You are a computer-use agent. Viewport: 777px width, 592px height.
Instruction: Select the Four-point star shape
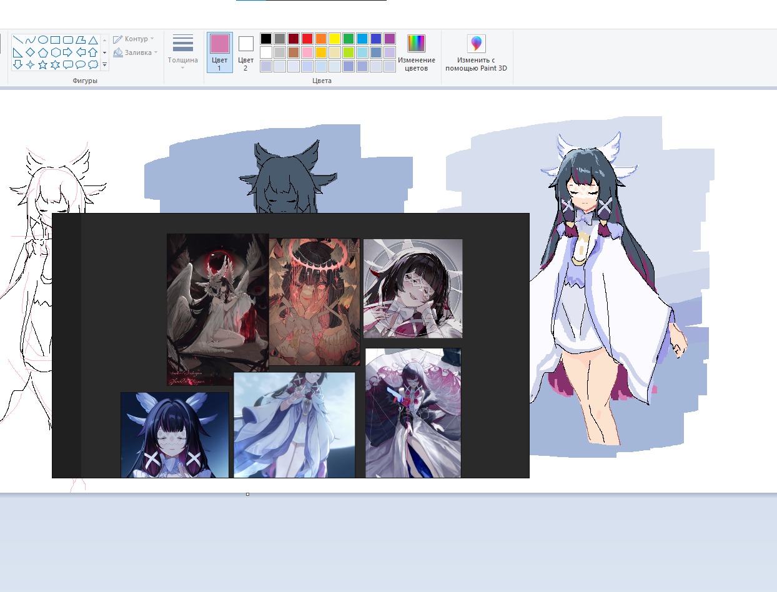(x=30, y=64)
